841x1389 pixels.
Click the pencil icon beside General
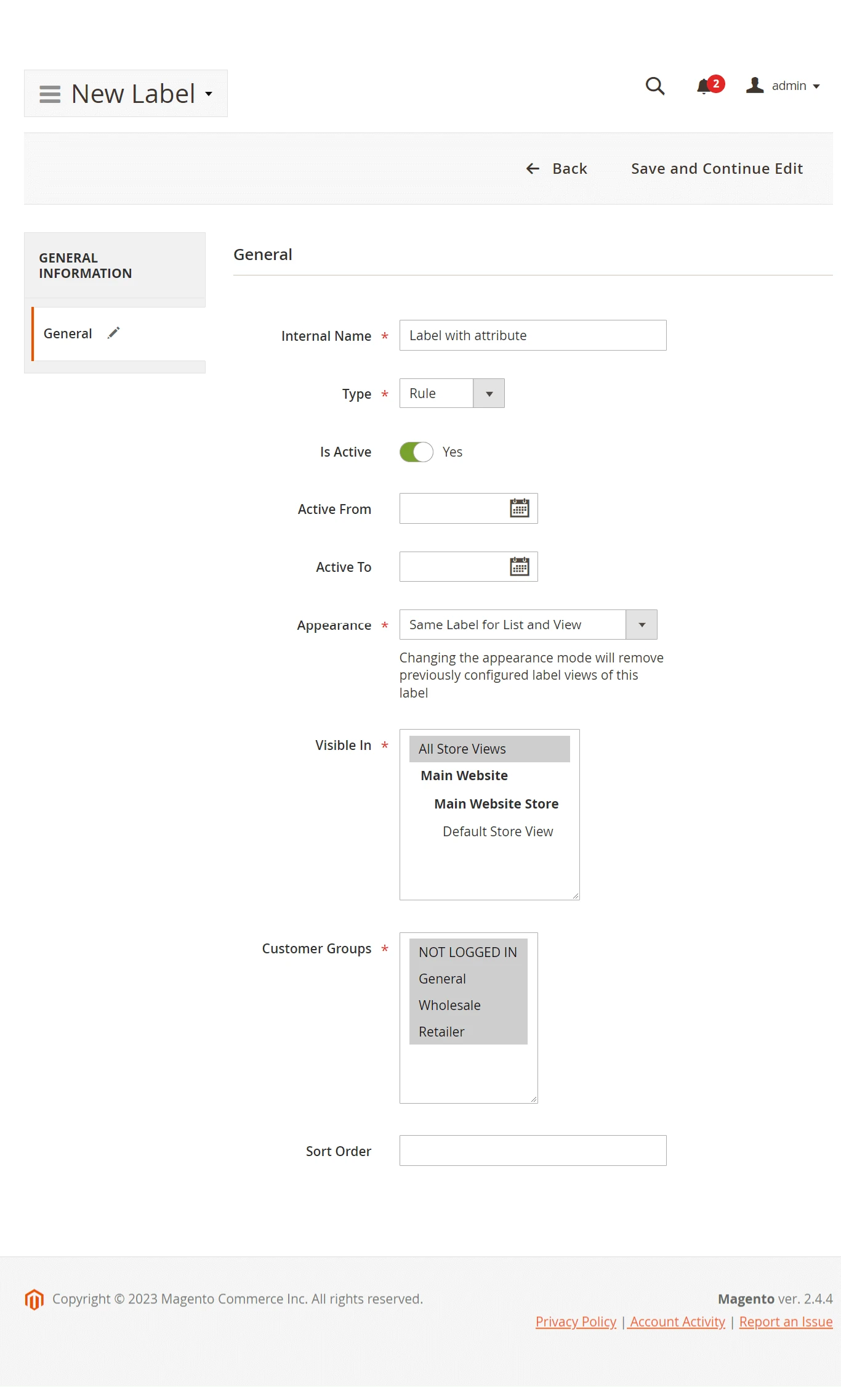(x=114, y=333)
